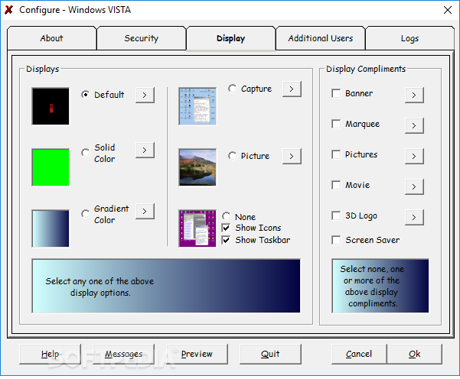Confirm with the Ok button

(414, 354)
